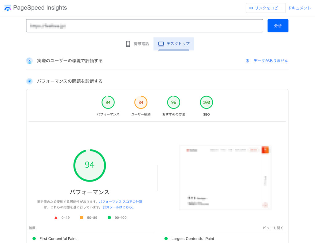
Task: Open the ドキュメント link
Action: point(300,8)
